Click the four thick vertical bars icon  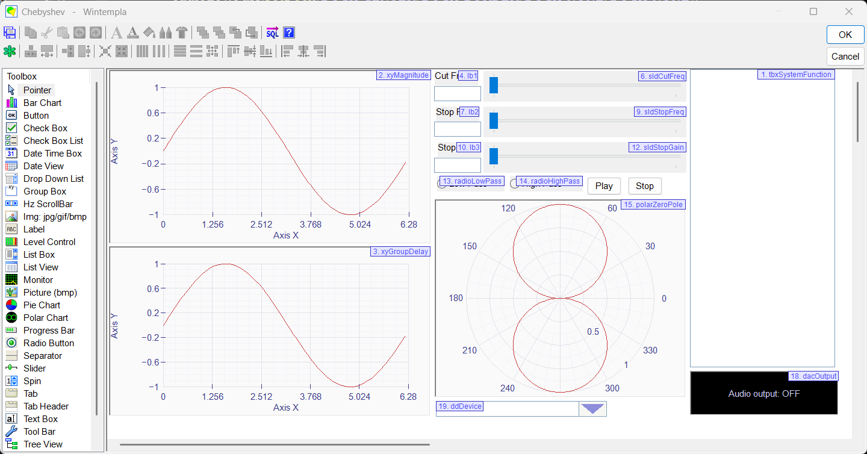(x=142, y=51)
